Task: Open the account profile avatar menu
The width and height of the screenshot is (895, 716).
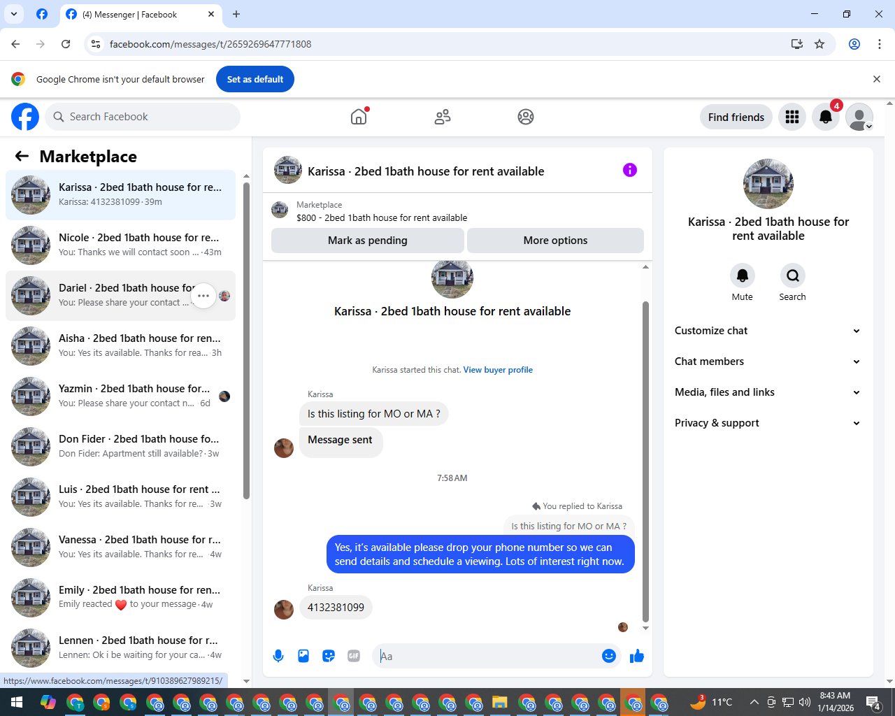Action: [859, 117]
